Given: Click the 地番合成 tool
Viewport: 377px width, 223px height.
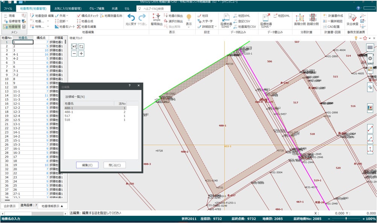Looking at the screenshot, I should 85,21.
